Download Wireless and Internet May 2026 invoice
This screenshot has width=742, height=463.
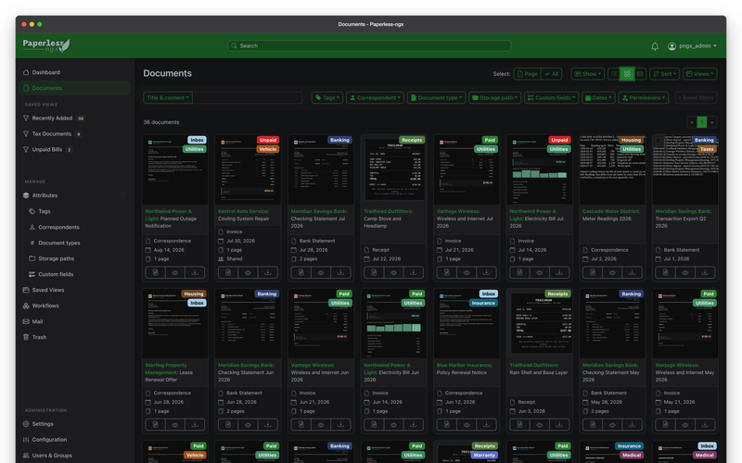point(705,424)
